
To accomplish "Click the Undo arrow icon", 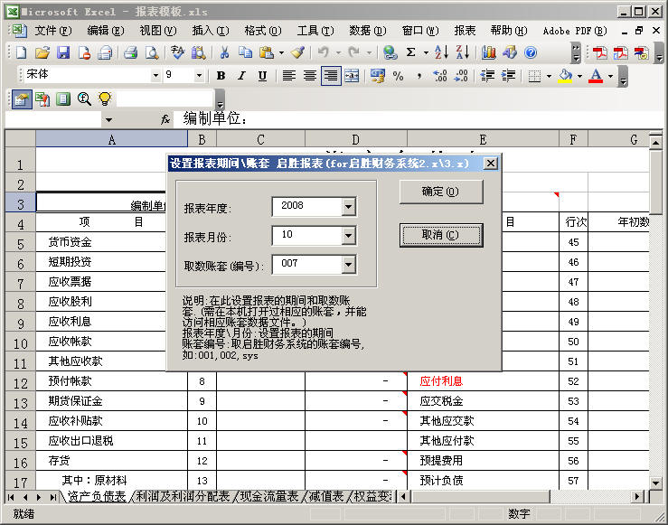I will (324, 52).
